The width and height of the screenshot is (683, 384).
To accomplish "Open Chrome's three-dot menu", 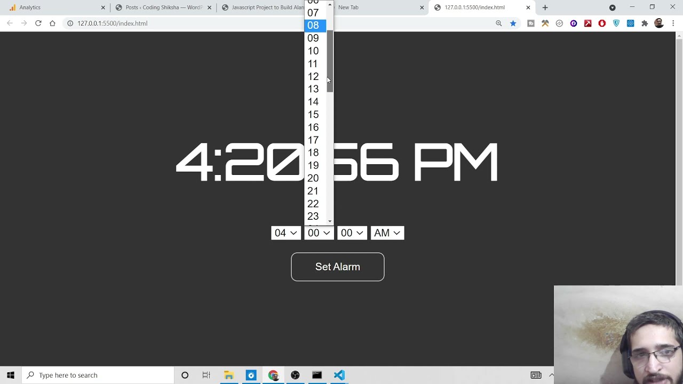I will coord(673,23).
